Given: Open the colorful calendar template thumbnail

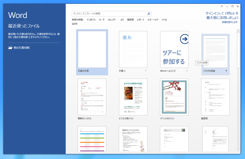Looking at the screenshot, I should tap(92, 139).
